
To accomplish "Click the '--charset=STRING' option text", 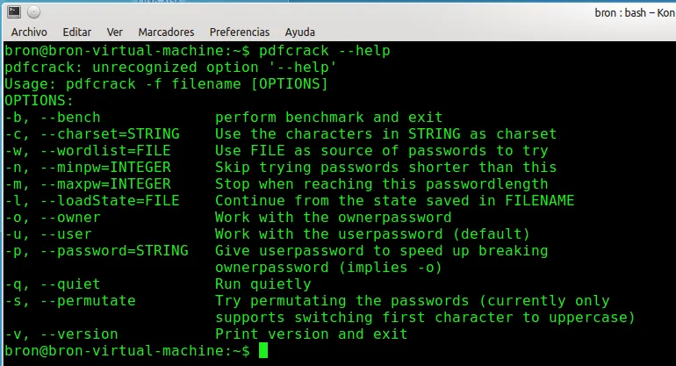I will [110, 133].
